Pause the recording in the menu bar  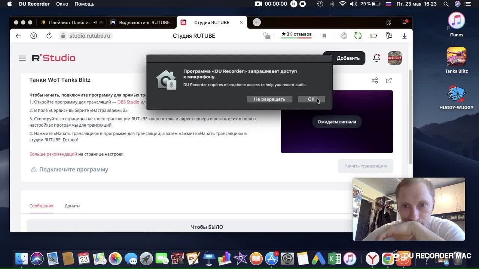click(294, 4)
